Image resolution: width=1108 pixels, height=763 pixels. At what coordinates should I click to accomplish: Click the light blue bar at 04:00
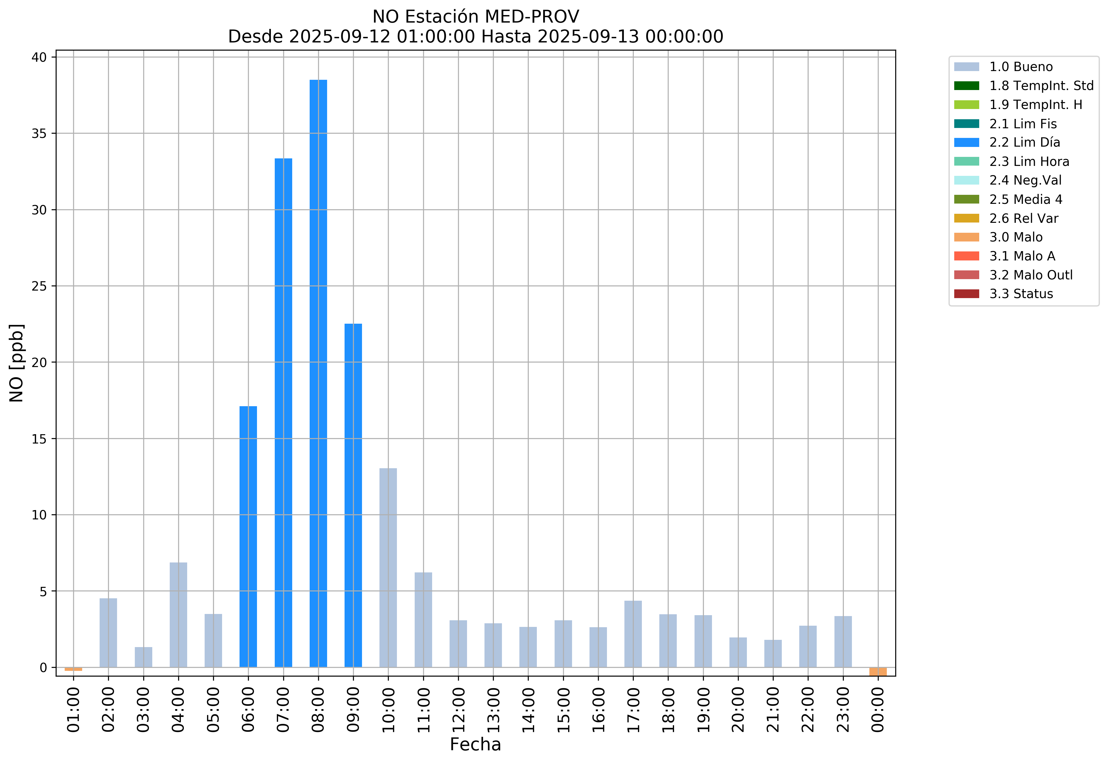[x=178, y=614]
